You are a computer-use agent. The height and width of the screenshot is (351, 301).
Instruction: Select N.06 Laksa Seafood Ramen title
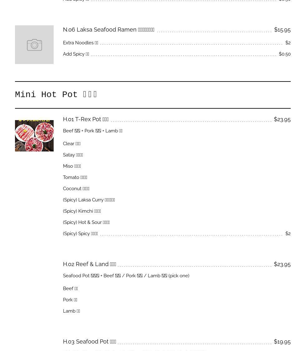[x=109, y=30]
